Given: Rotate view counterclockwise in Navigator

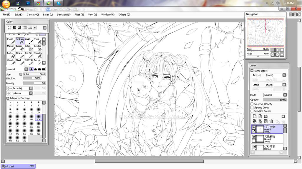Looking at the screenshot, I should [x=273, y=55].
